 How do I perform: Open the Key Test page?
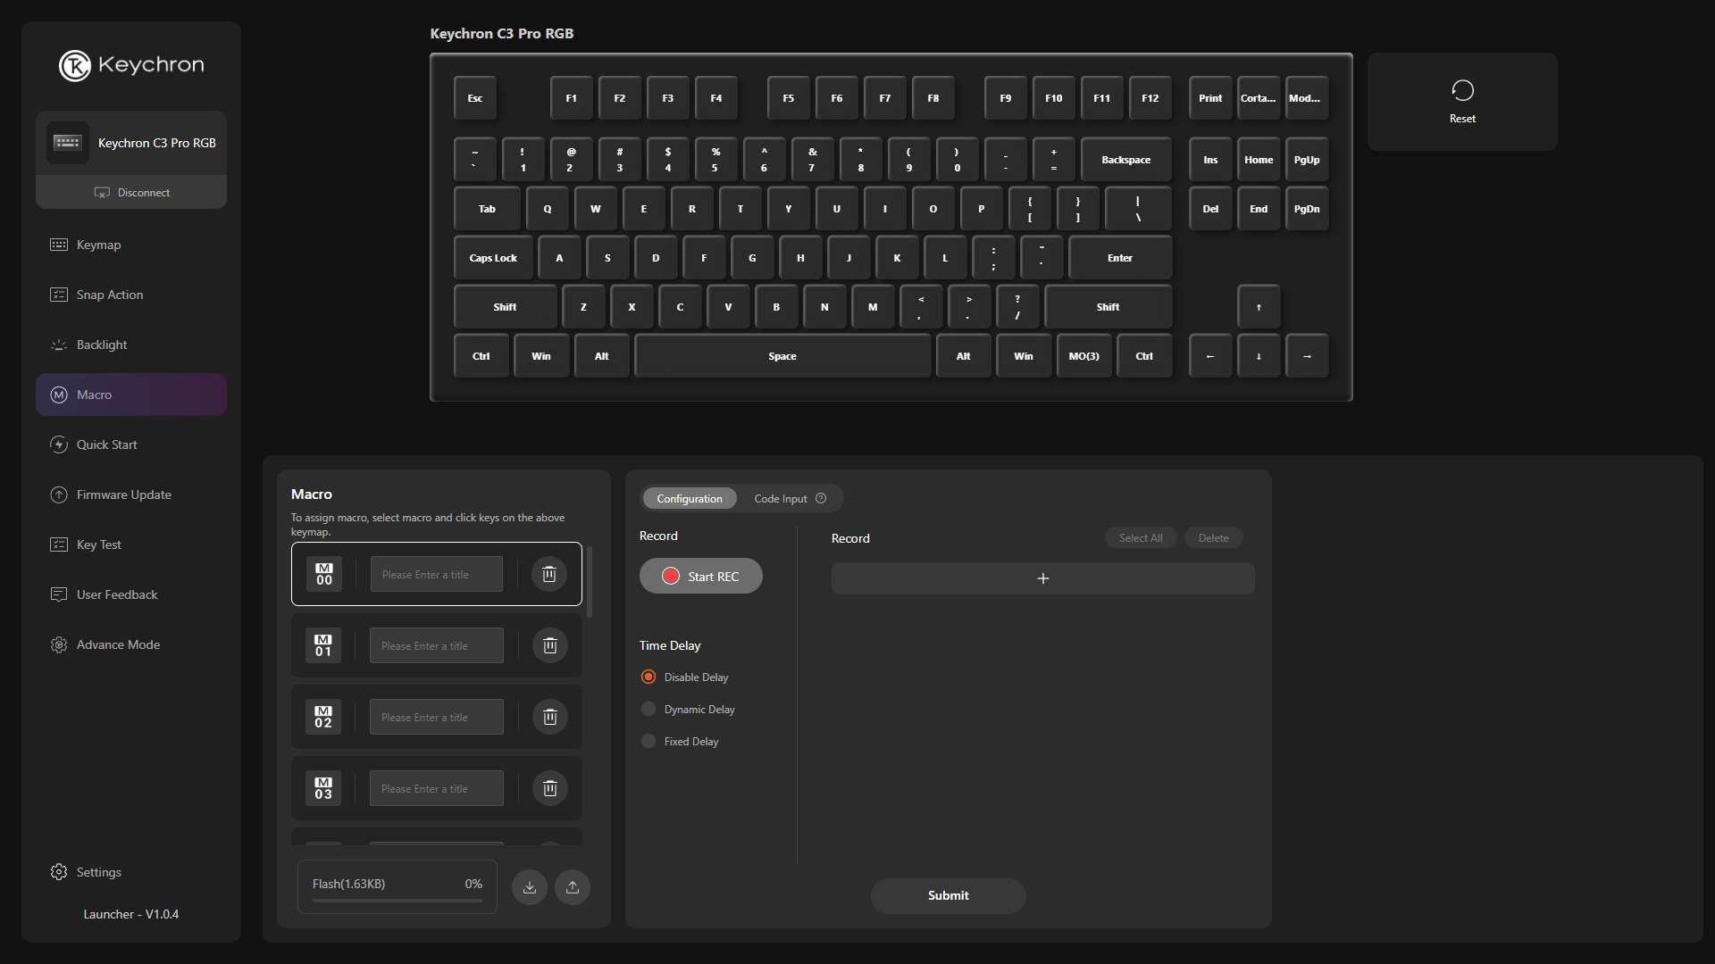click(131, 544)
